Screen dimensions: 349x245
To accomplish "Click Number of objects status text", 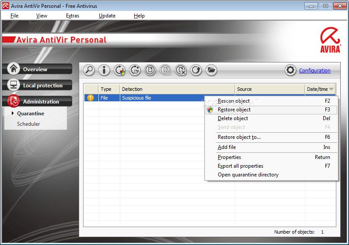I will click(x=294, y=232).
